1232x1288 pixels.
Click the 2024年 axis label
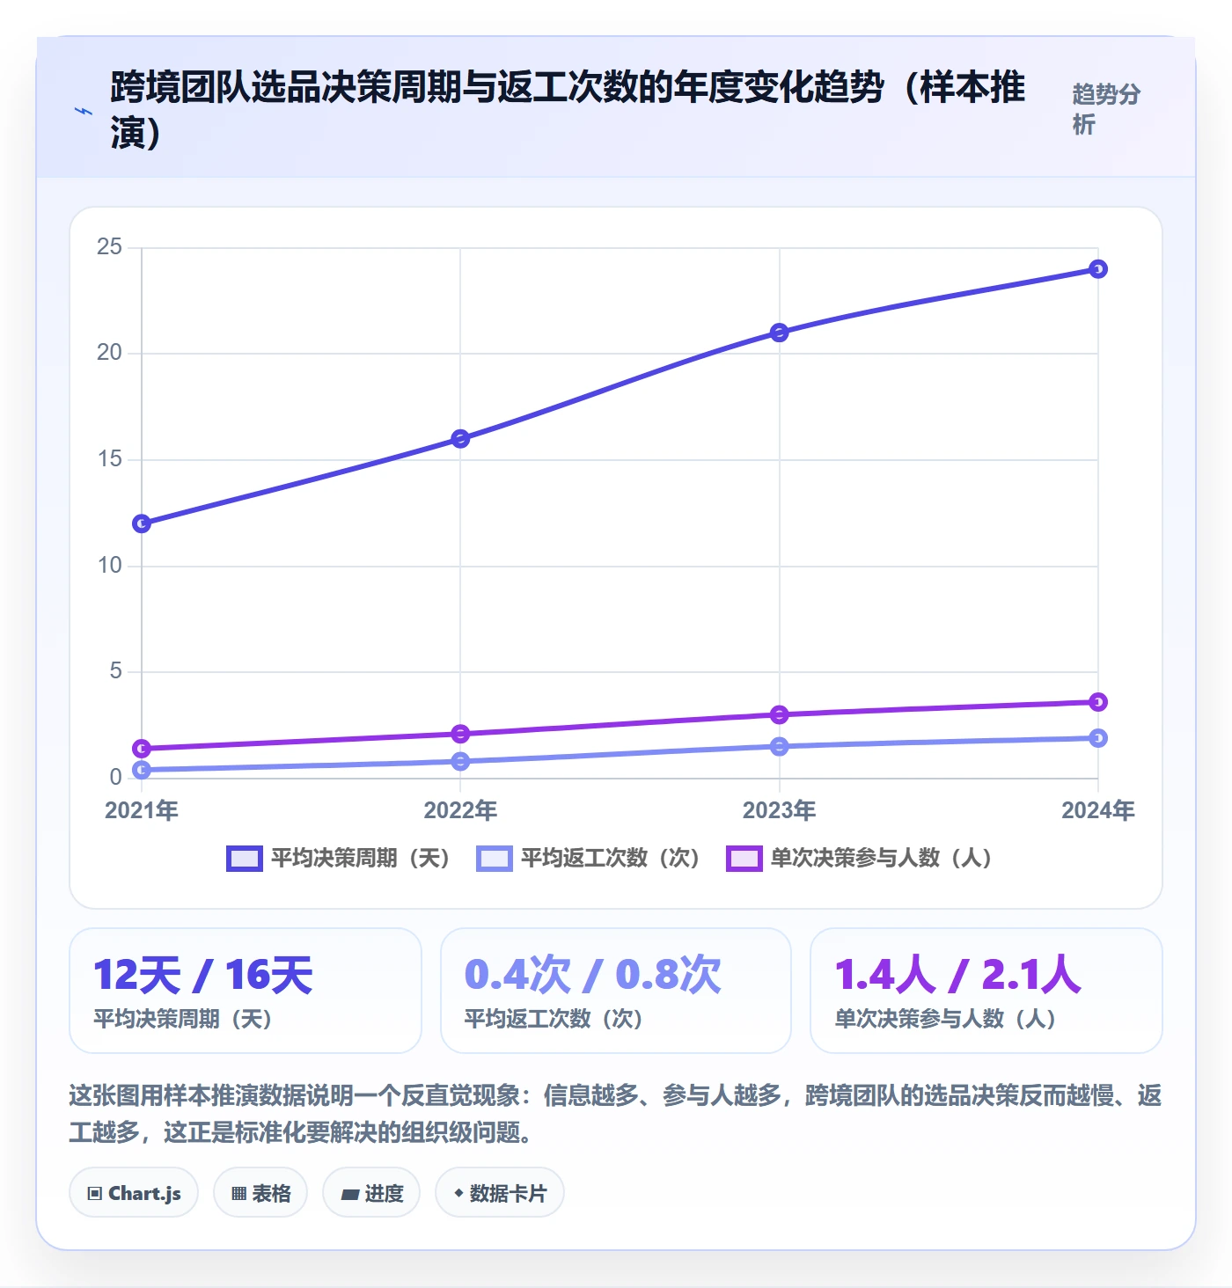coord(1098,810)
